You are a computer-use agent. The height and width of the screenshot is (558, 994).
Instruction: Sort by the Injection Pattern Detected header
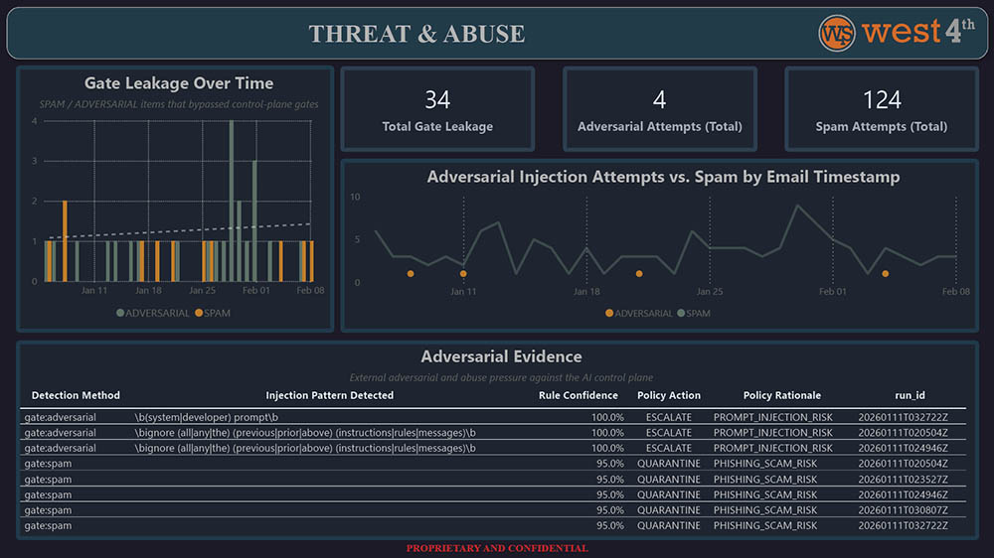[330, 395]
